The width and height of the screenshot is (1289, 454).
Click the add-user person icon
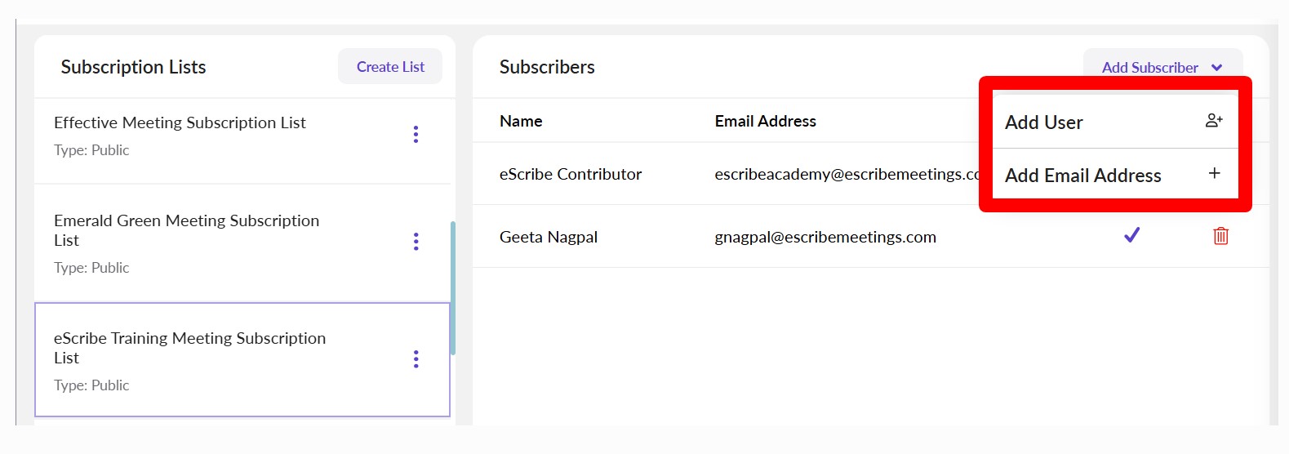(x=1214, y=121)
